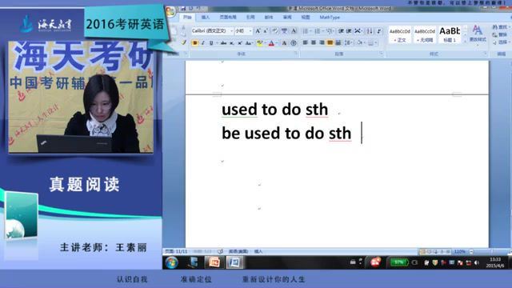Click the Center alignment icon
Viewport: 512px width, 288px height.
coord(314,42)
